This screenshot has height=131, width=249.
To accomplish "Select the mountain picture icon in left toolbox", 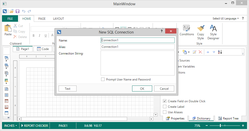I will tap(6, 80).
